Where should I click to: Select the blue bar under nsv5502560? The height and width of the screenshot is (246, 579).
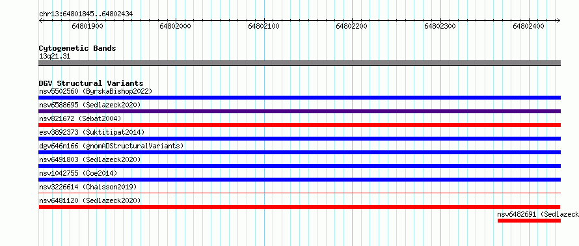(x=299, y=98)
